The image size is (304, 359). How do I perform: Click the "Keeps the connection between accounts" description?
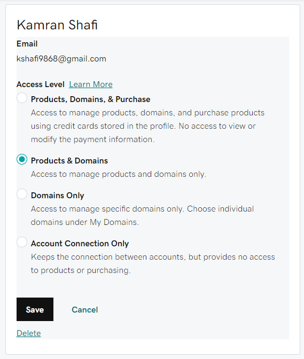tap(153, 263)
